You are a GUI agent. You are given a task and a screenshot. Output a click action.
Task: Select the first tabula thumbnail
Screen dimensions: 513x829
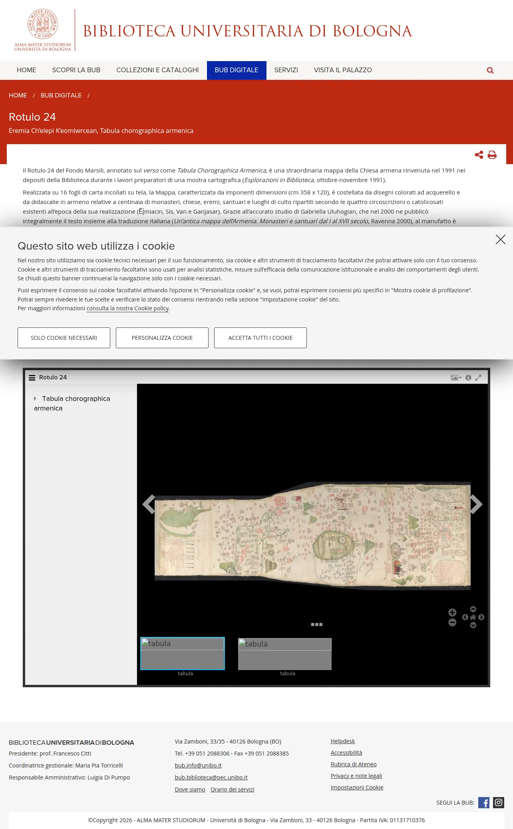click(x=183, y=653)
